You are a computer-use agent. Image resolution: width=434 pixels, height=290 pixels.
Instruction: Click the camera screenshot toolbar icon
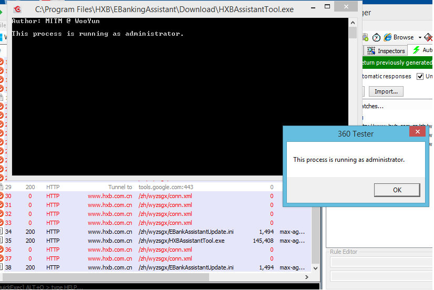[x=365, y=37]
